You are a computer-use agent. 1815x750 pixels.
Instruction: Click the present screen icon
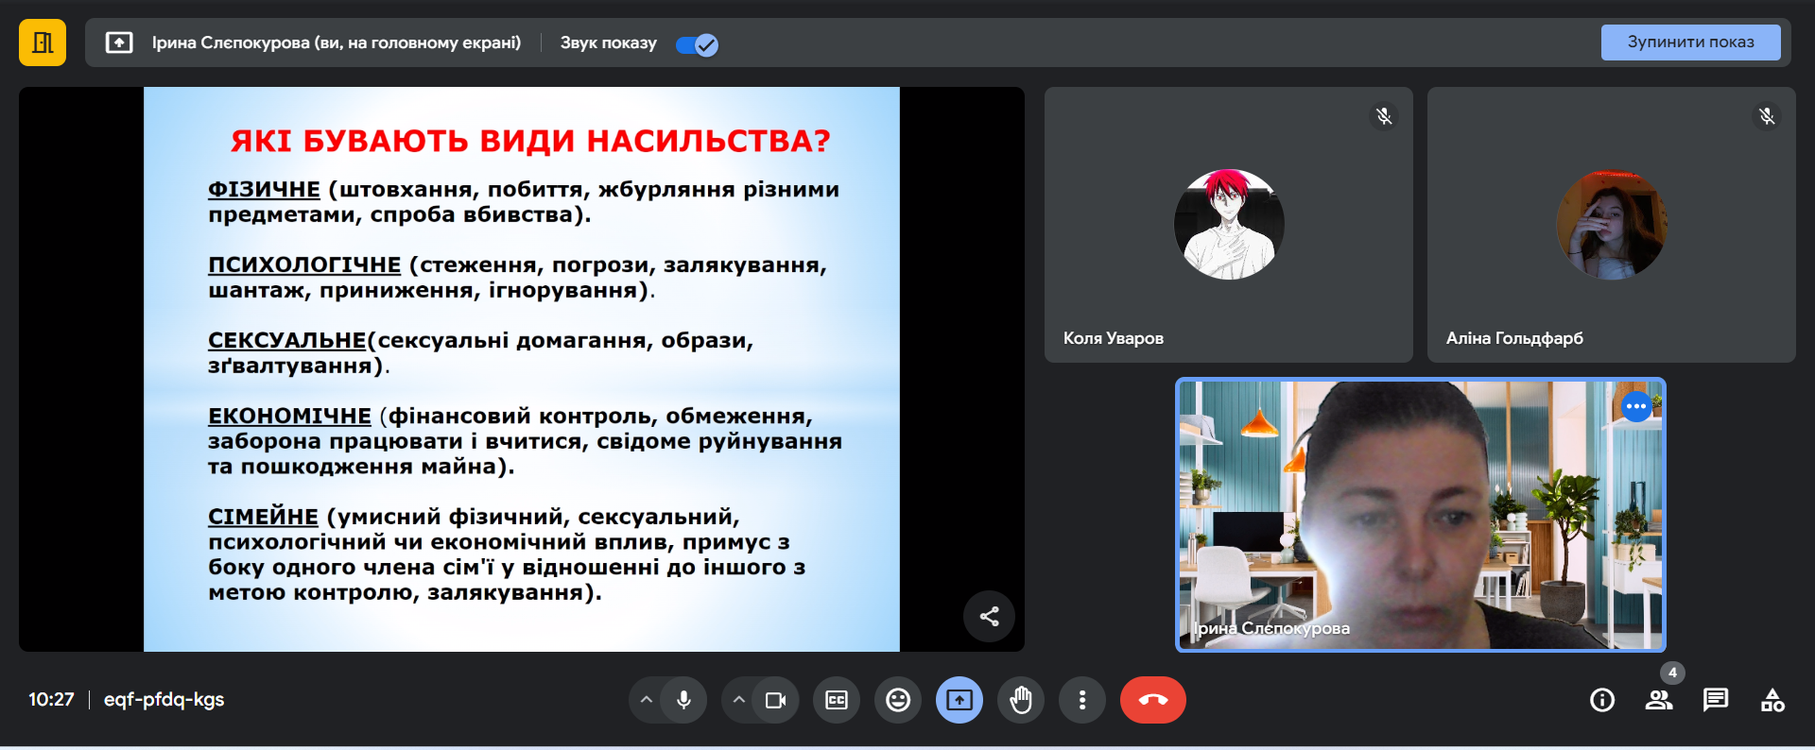[959, 700]
